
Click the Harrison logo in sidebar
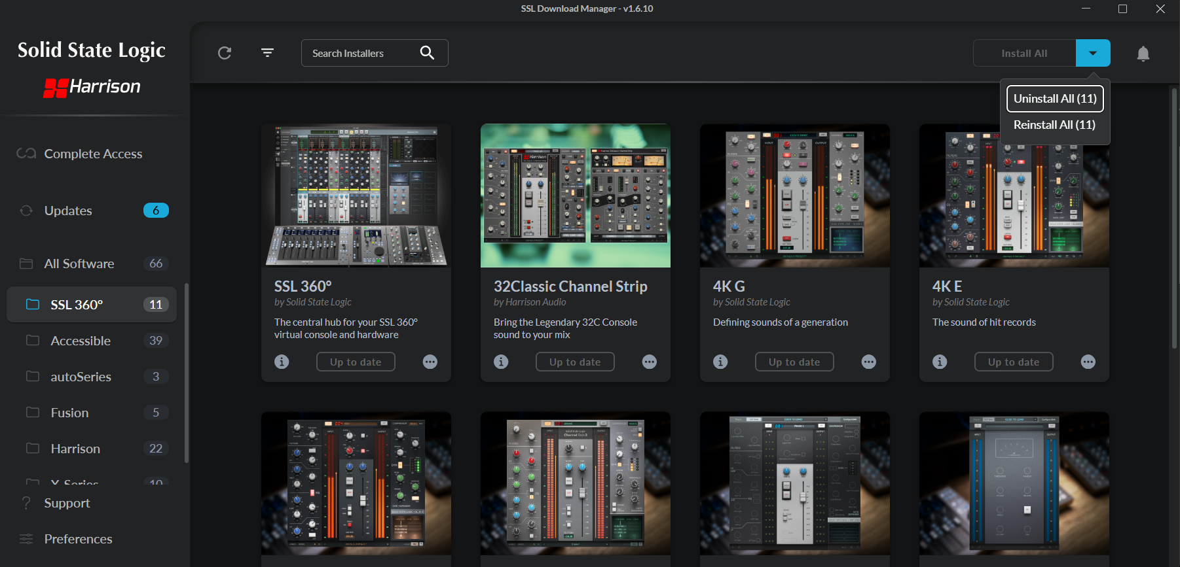[x=92, y=87]
